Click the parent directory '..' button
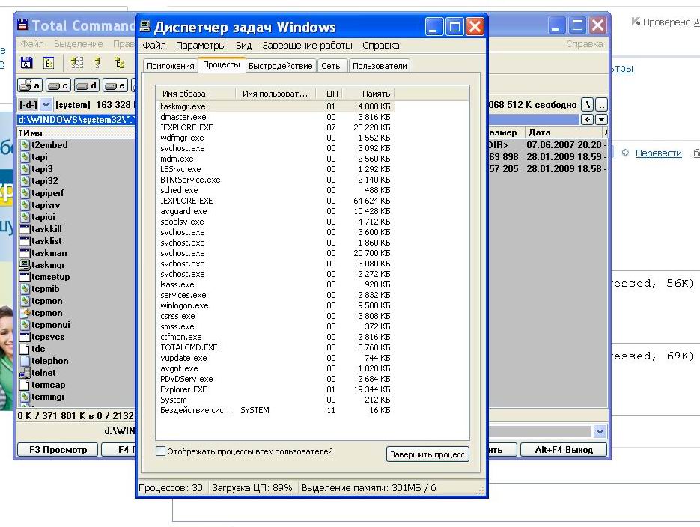 click(x=601, y=105)
